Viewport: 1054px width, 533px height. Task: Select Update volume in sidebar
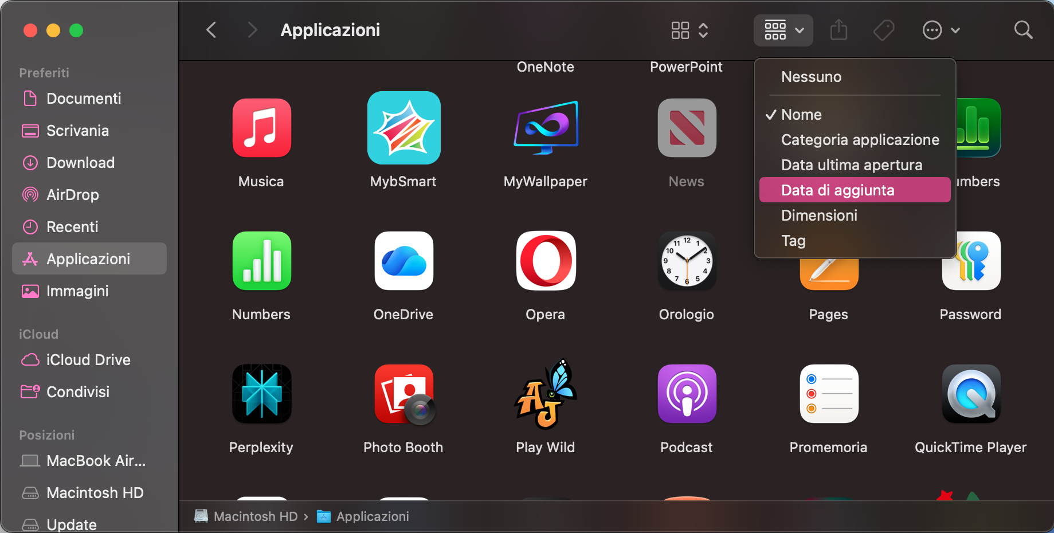(89, 524)
